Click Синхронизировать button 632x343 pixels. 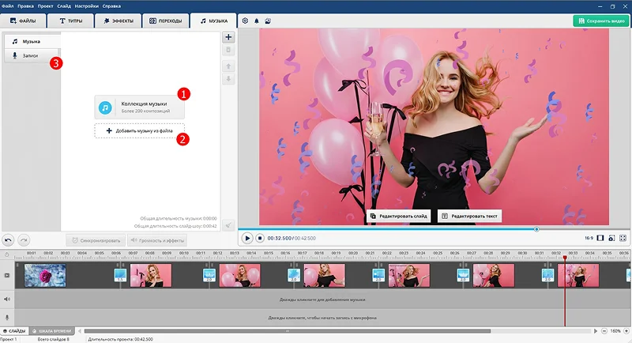96,240
